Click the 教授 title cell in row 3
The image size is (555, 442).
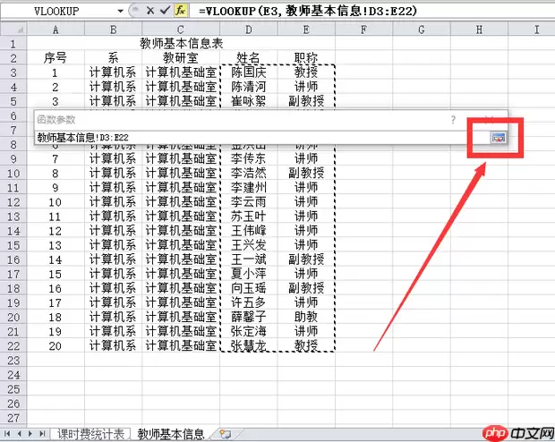pos(306,72)
